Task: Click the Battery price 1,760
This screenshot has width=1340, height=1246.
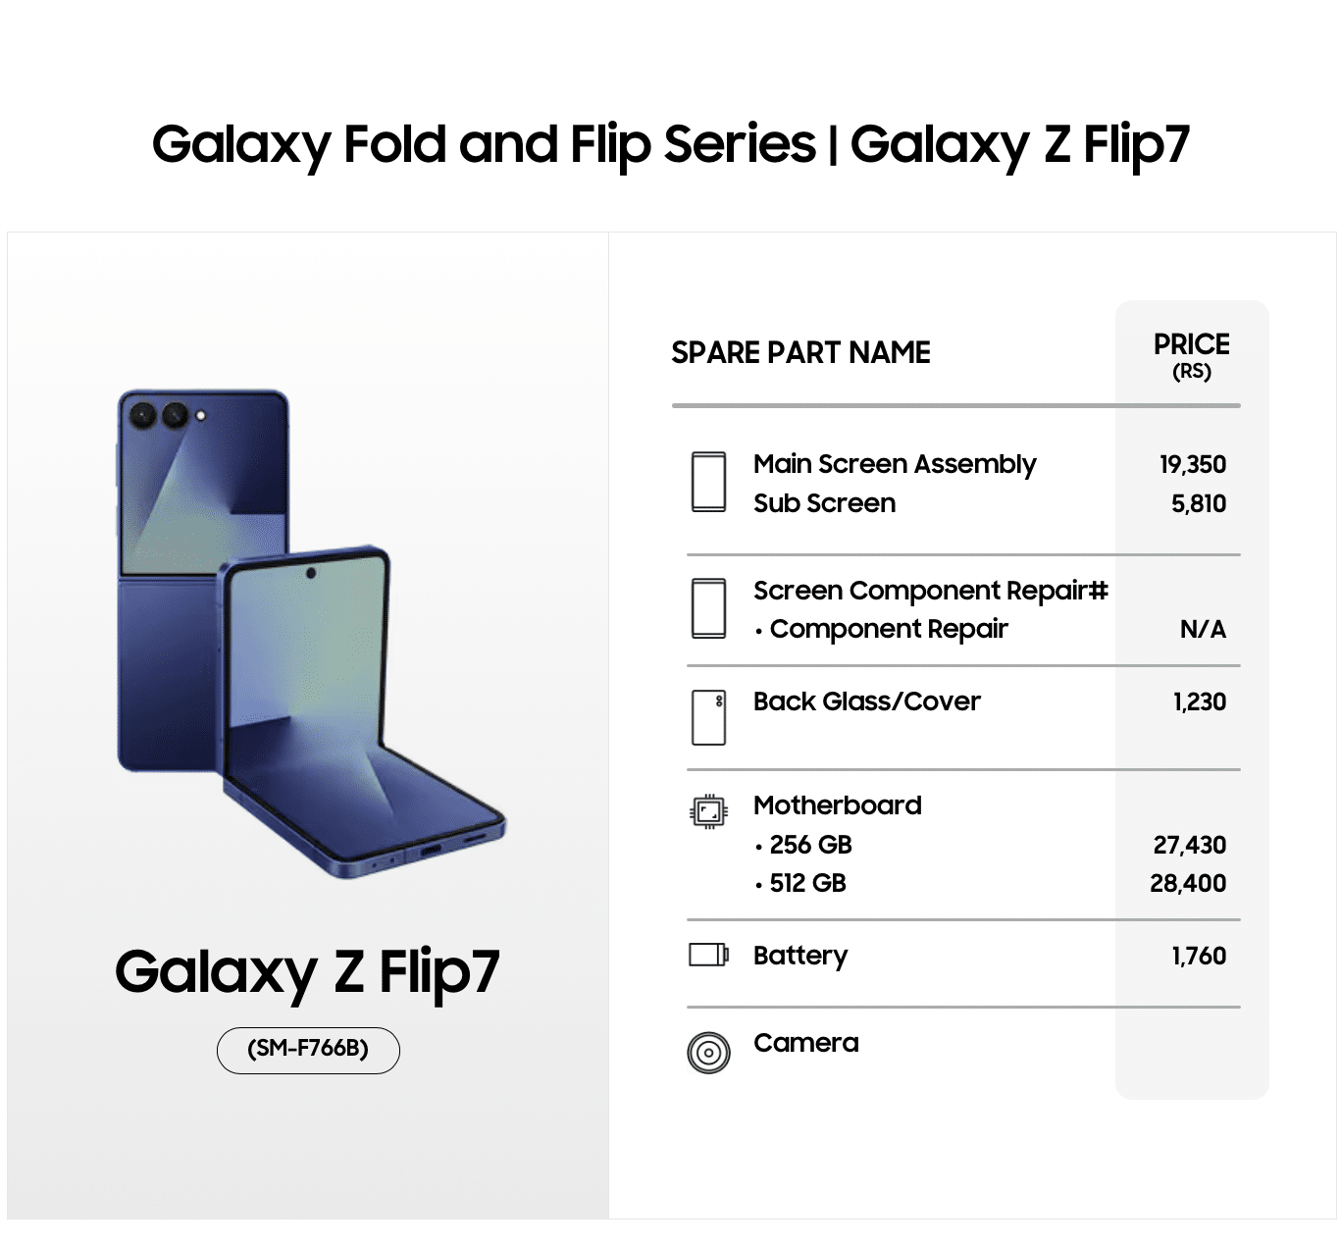Action: pos(1199,956)
